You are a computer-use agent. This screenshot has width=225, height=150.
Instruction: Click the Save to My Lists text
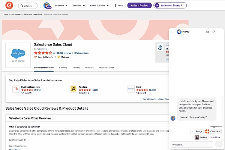pyautogui.click(x=45, y=57)
